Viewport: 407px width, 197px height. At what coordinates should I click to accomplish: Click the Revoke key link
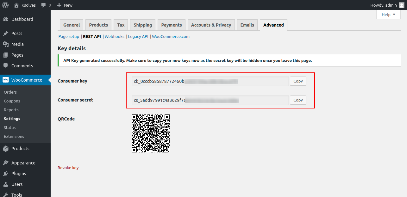pyautogui.click(x=68, y=168)
